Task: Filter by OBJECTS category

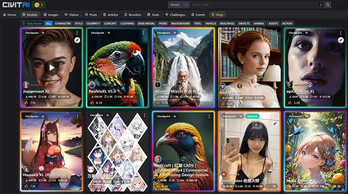Action: tap(244, 23)
